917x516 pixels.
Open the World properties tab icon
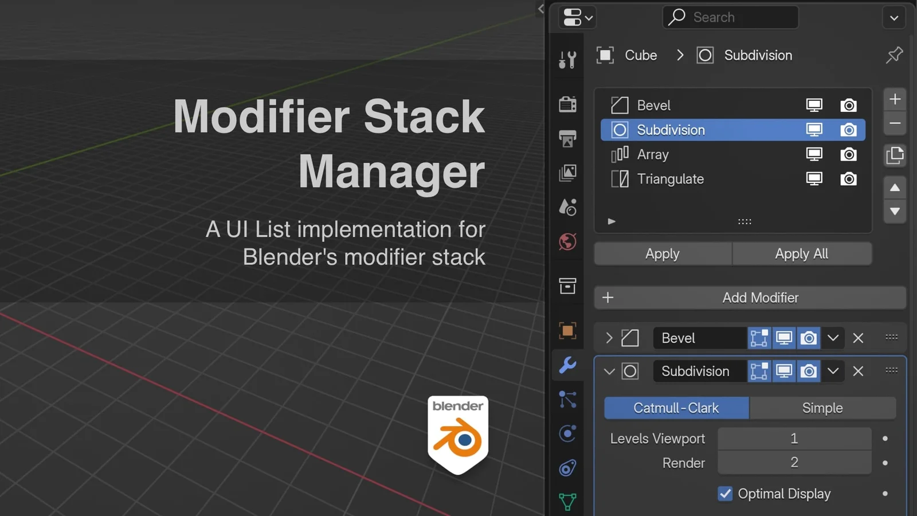coord(567,242)
